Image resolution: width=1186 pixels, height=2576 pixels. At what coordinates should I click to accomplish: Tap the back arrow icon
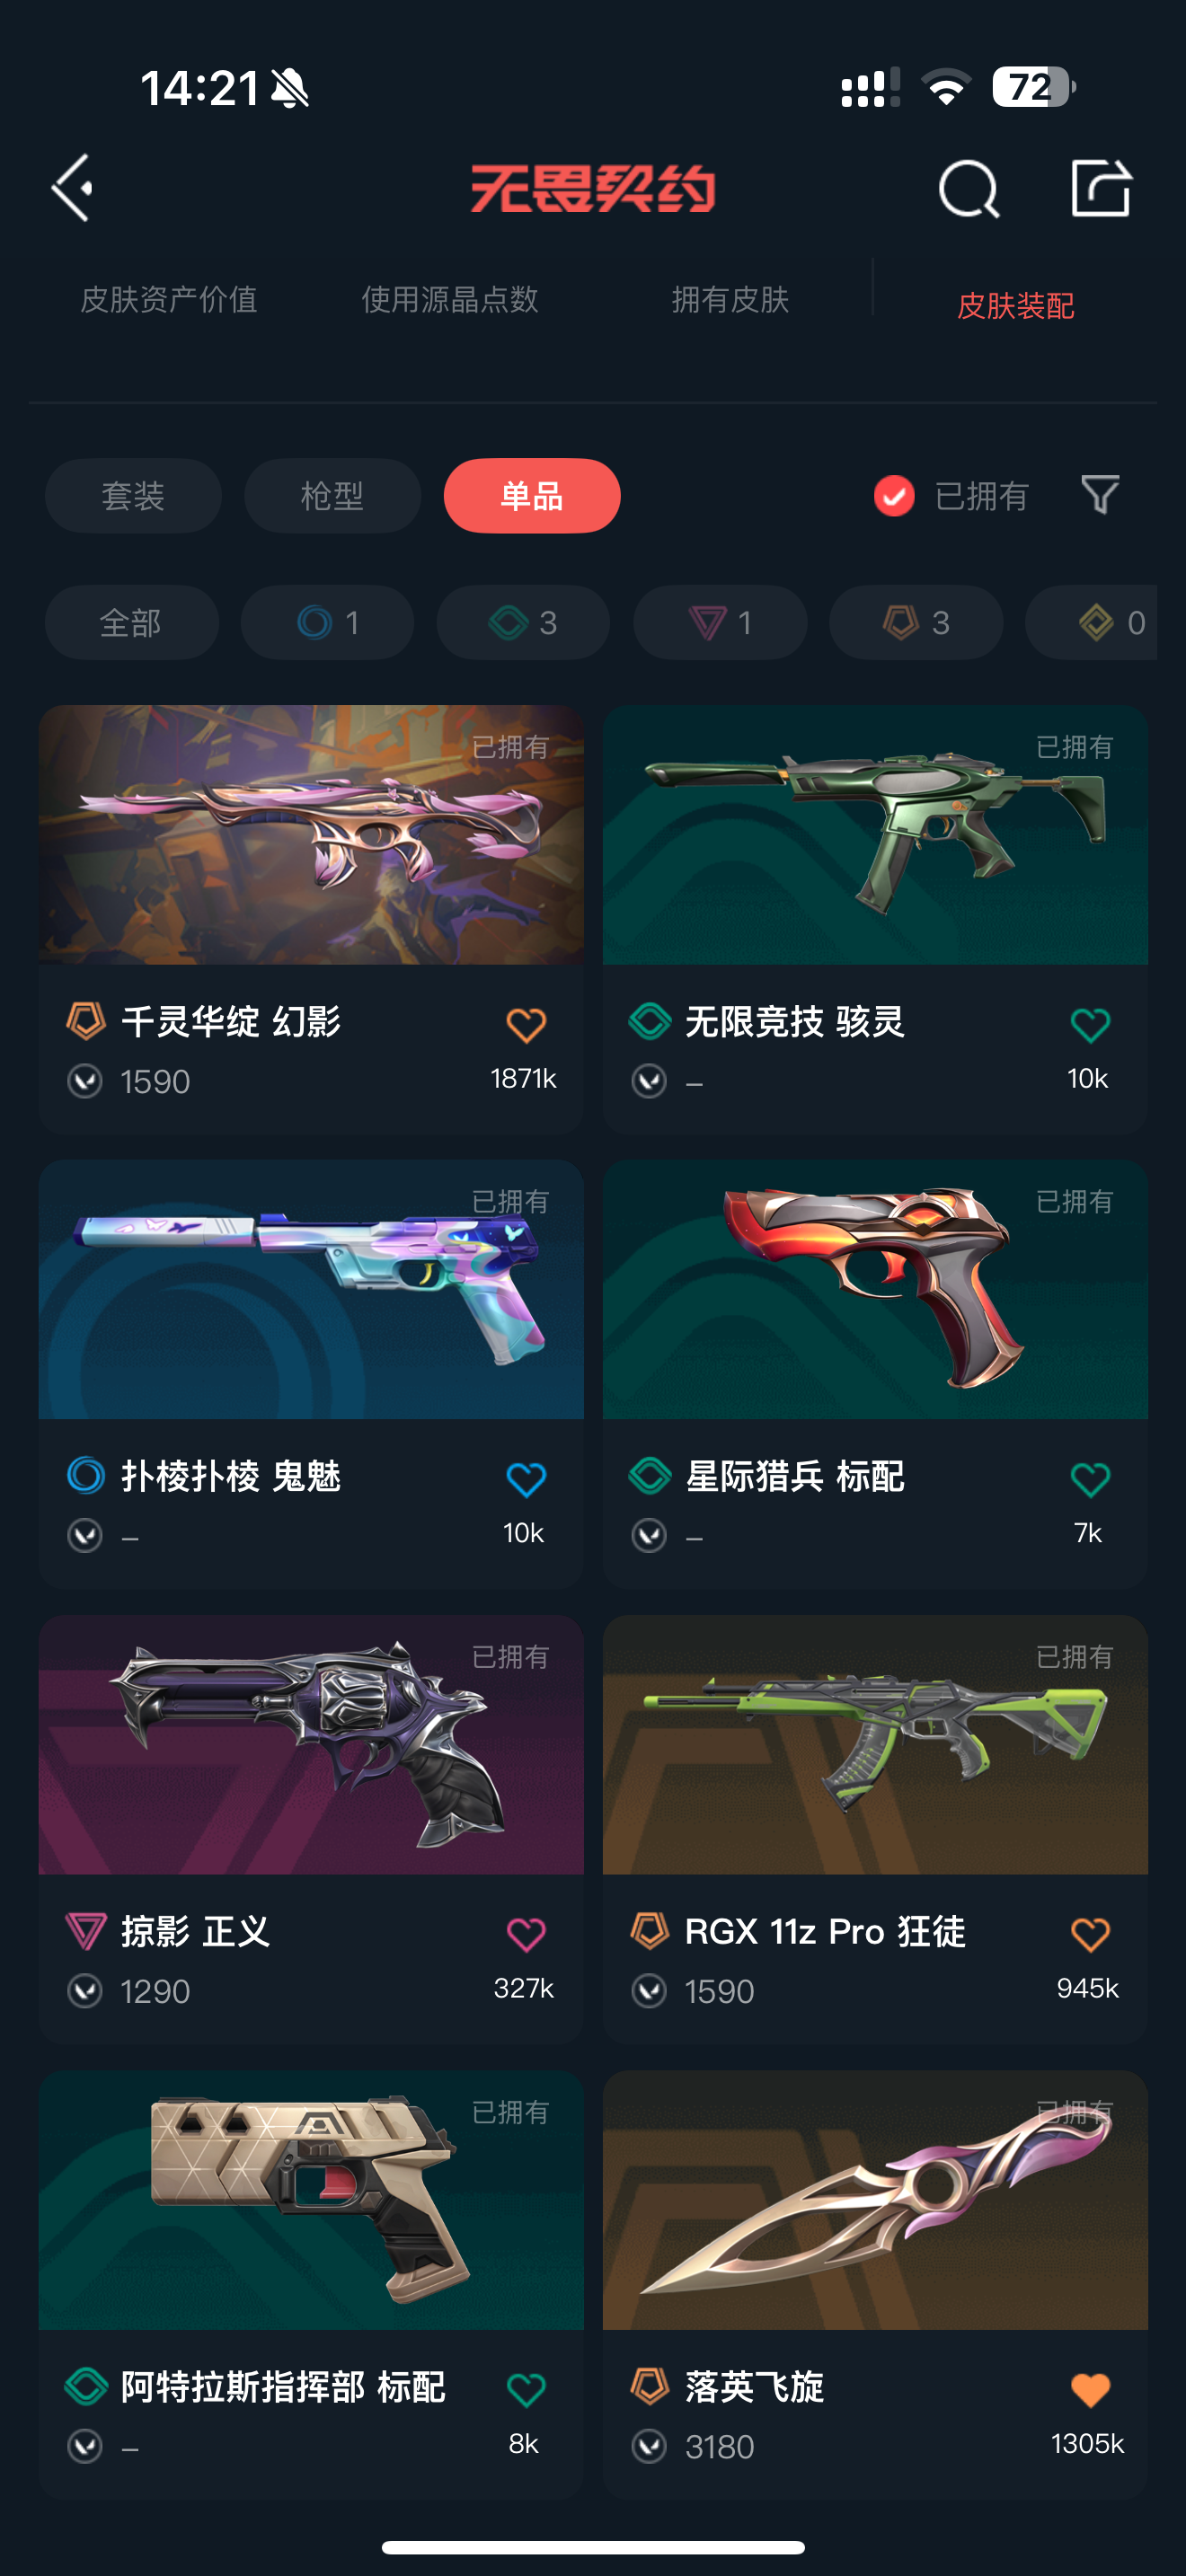click(x=73, y=188)
